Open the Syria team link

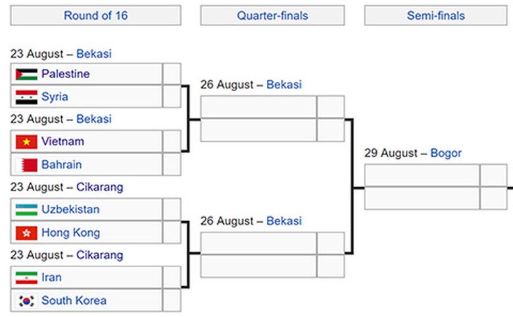55,97
